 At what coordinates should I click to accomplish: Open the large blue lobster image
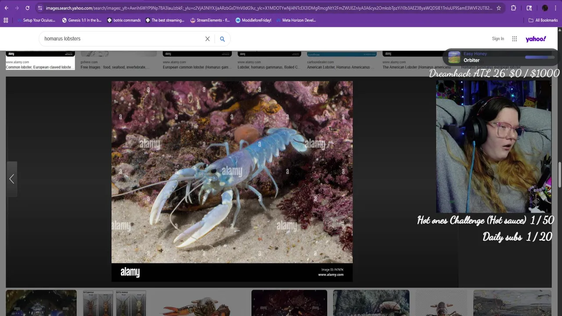tap(232, 181)
